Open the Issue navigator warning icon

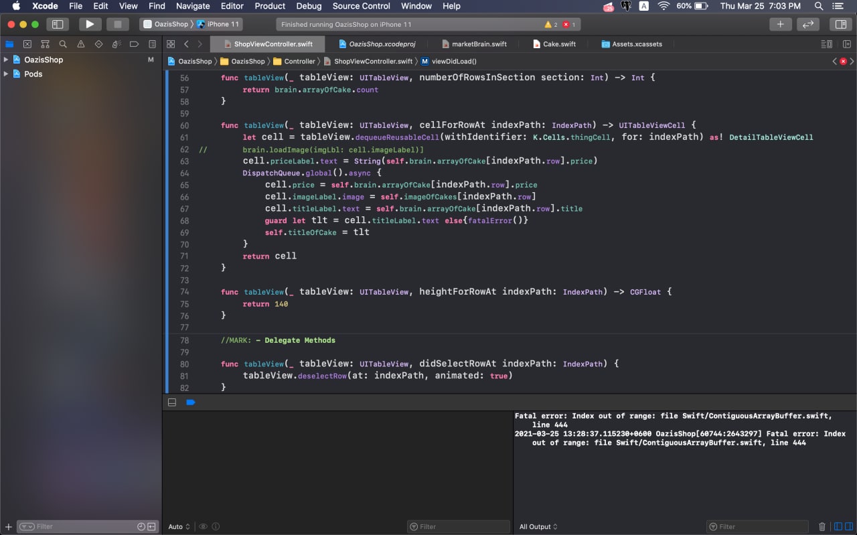pos(81,44)
